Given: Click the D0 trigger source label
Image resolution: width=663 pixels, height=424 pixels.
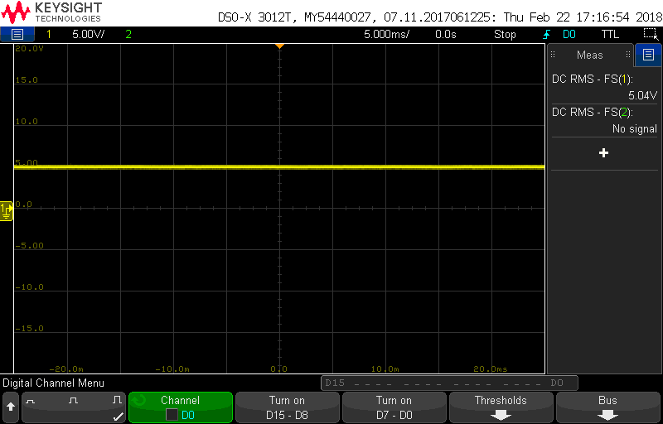Looking at the screenshot, I should pos(569,34).
